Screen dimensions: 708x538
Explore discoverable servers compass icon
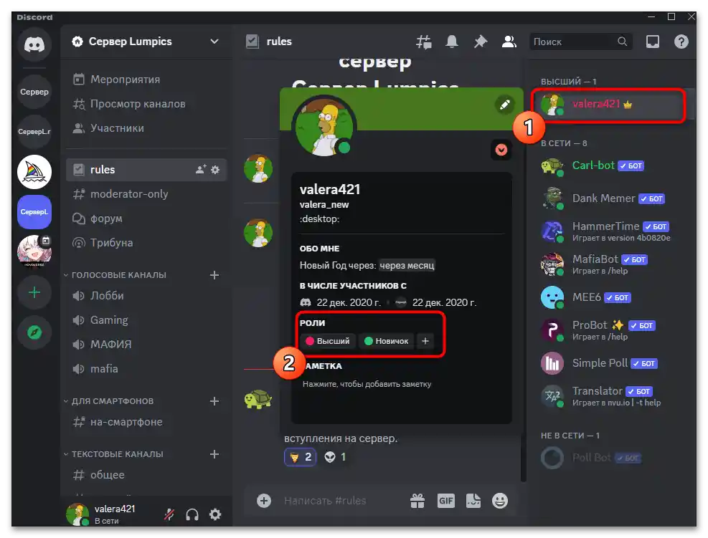coord(34,332)
